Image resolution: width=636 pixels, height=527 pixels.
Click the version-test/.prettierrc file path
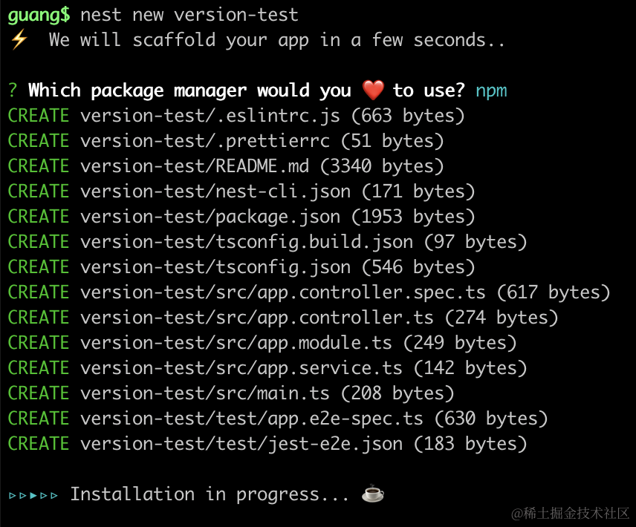tap(210, 141)
